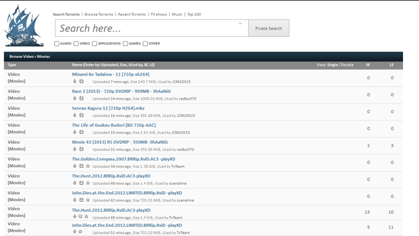The height and width of the screenshot is (236, 419).
Task: Click save icon for John.Dies.at.the.End by sceneline
Action: coord(82,200)
